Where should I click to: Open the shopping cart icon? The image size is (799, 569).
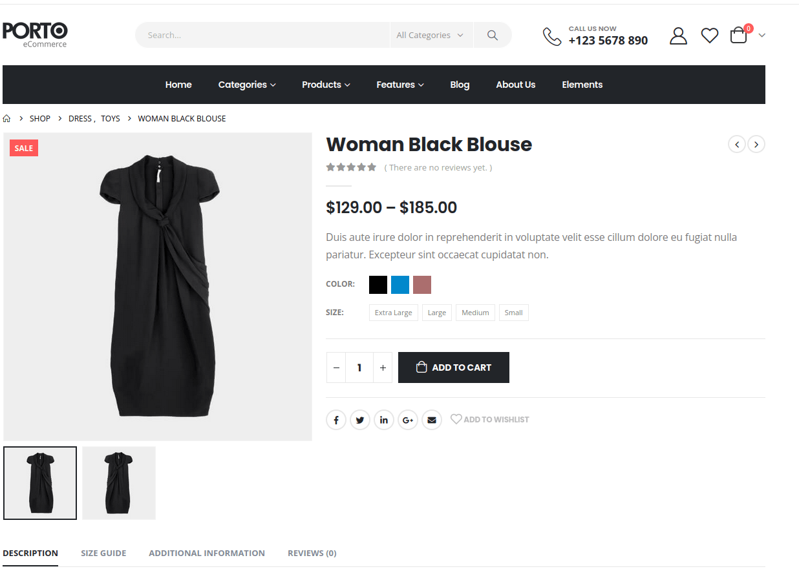click(738, 36)
